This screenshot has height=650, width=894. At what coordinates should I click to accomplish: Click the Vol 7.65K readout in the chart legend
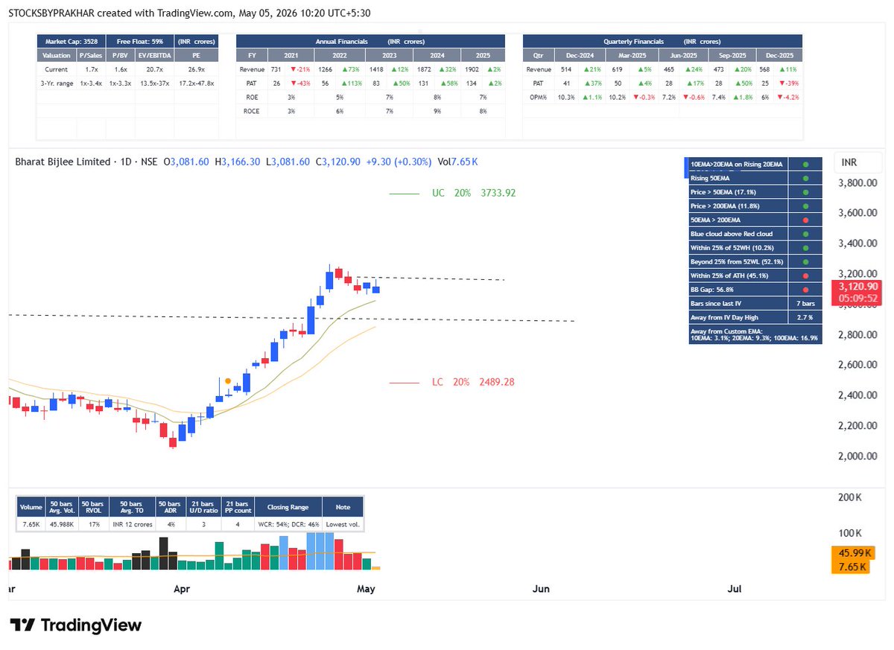(458, 162)
